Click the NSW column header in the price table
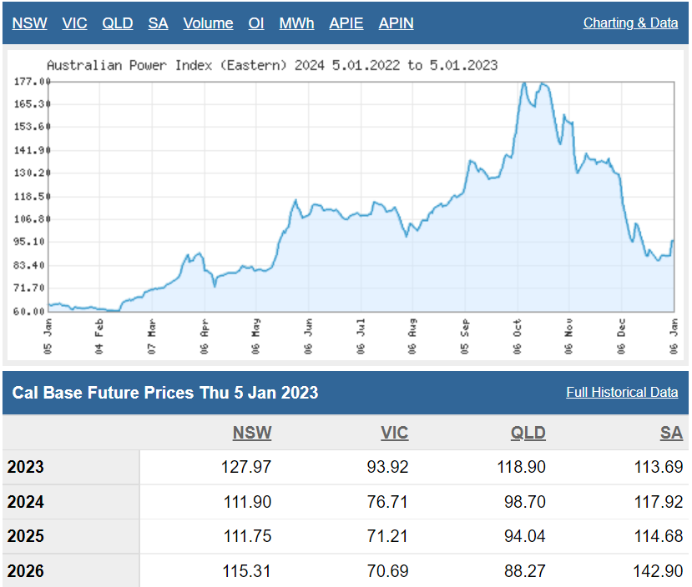Viewport: 692px width, 587px height. 252,433
